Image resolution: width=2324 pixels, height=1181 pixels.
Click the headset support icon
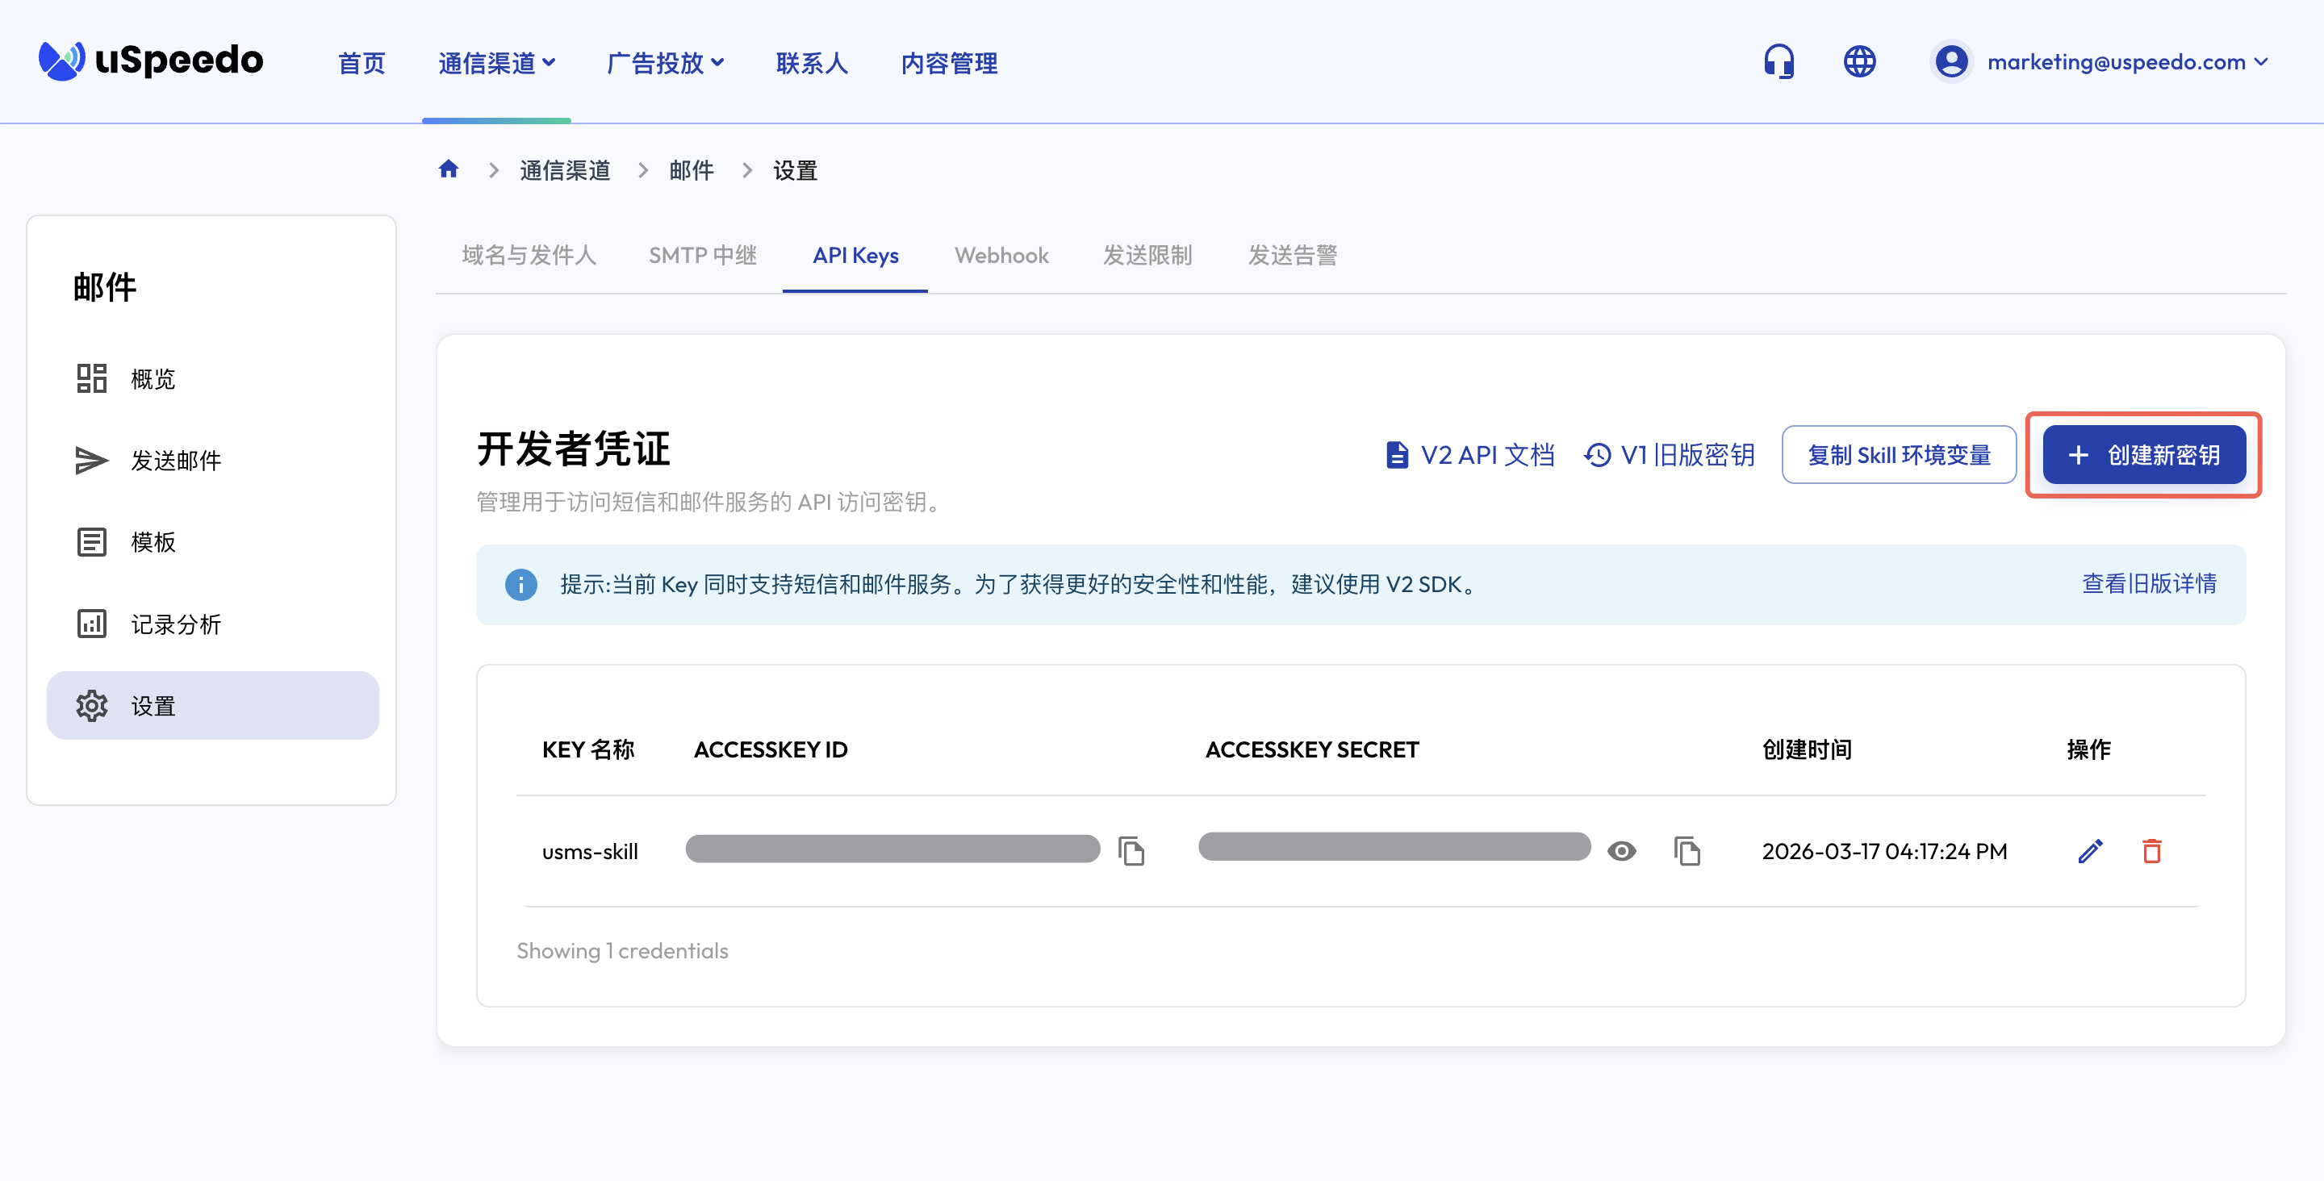coord(1779,62)
